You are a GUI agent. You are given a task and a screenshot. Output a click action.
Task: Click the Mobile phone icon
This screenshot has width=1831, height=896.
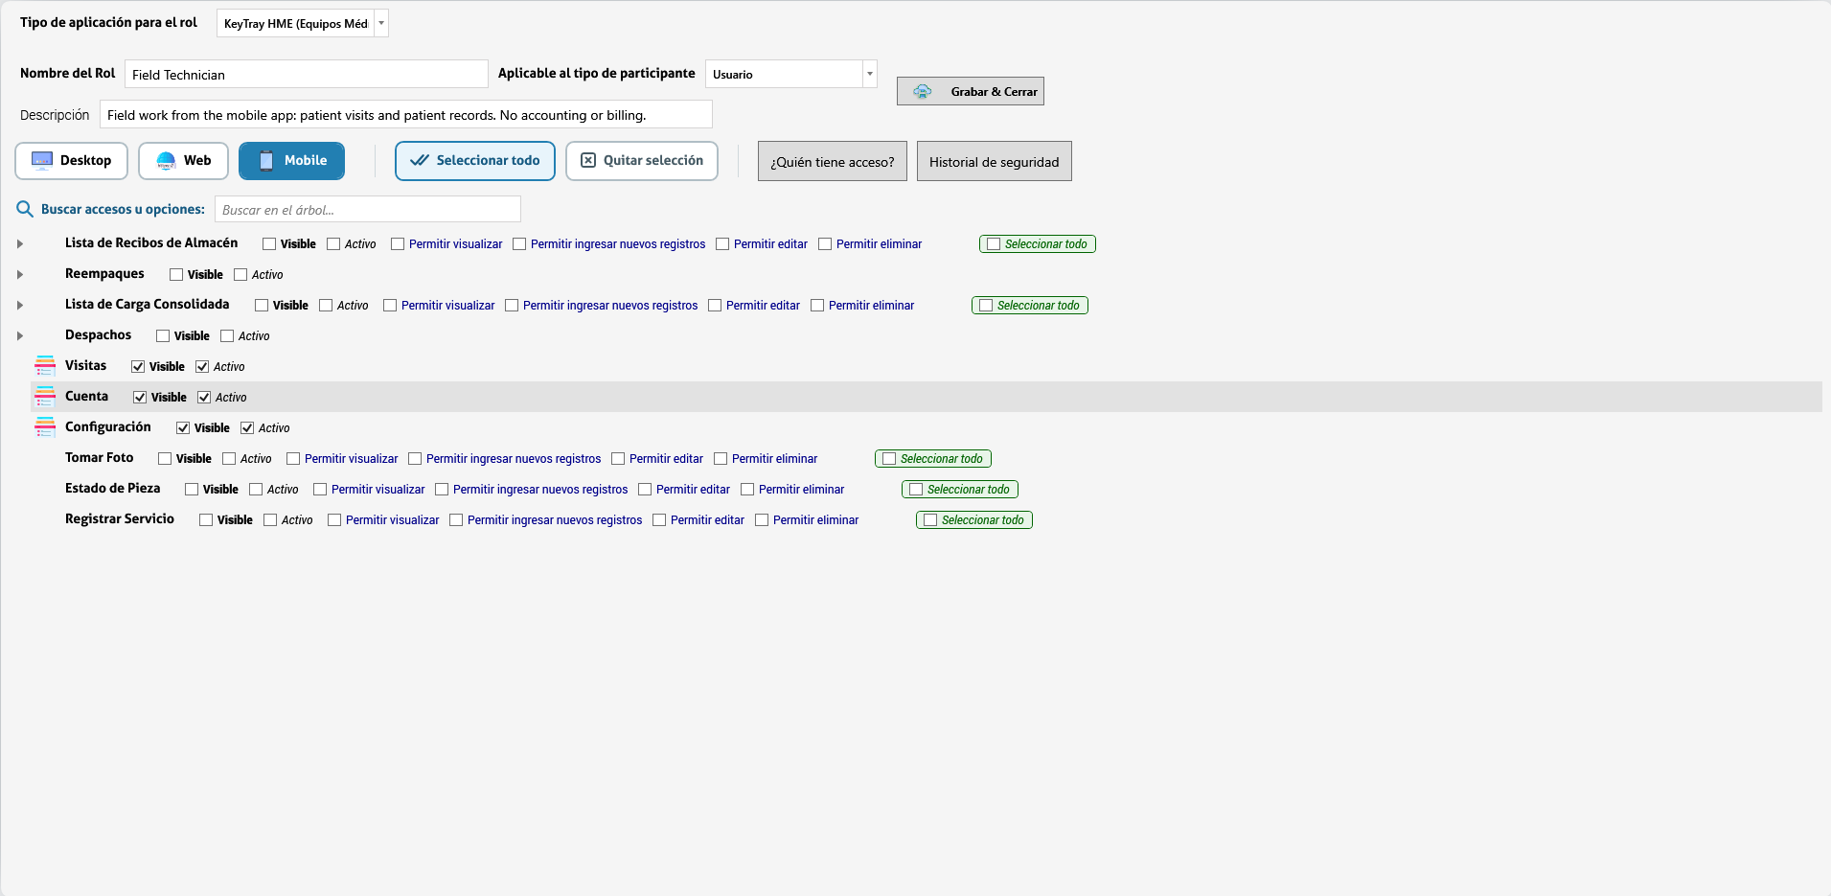tap(266, 160)
